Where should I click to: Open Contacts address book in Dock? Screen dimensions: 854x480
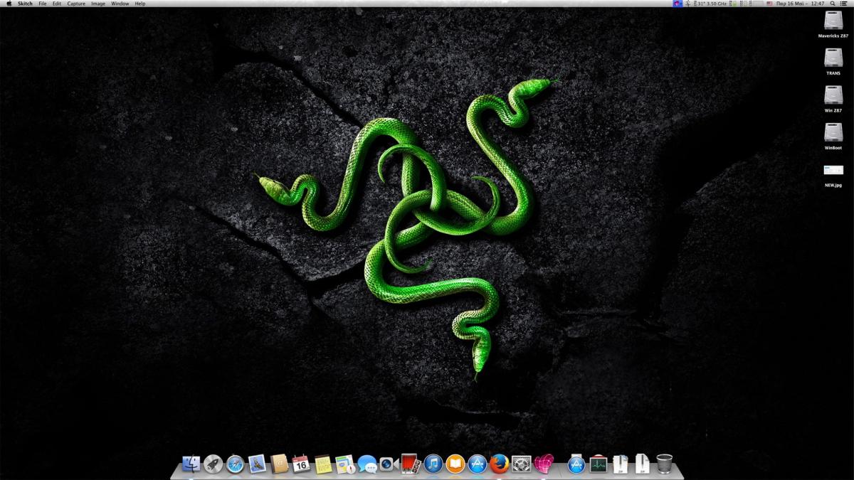[x=279, y=464]
